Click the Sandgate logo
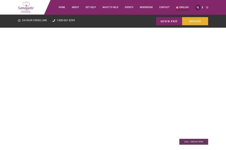The image size is (226, 150). click(x=26, y=7)
